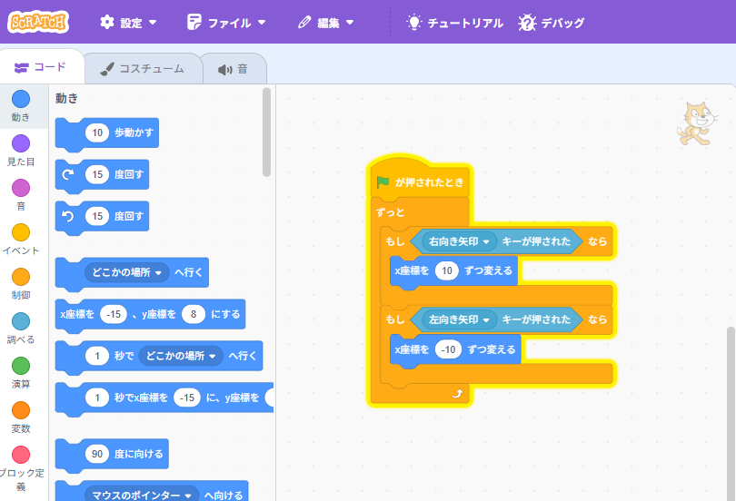Switch to the 音 tab

(234, 68)
